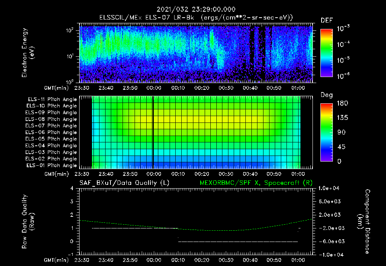
Task: Click the 180 value on the Deg scale
Action: (x=342, y=103)
